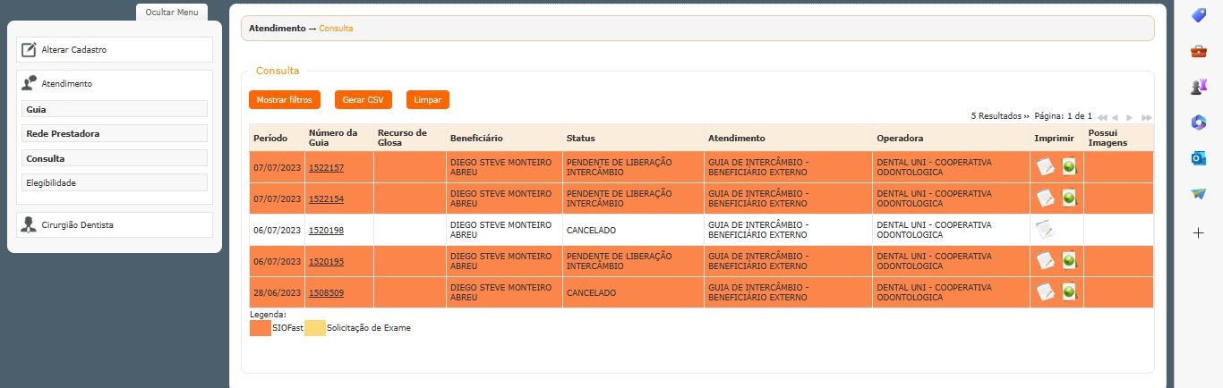The image size is (1223, 388).
Task: Print document for guia 1520198
Action: pos(1045,230)
